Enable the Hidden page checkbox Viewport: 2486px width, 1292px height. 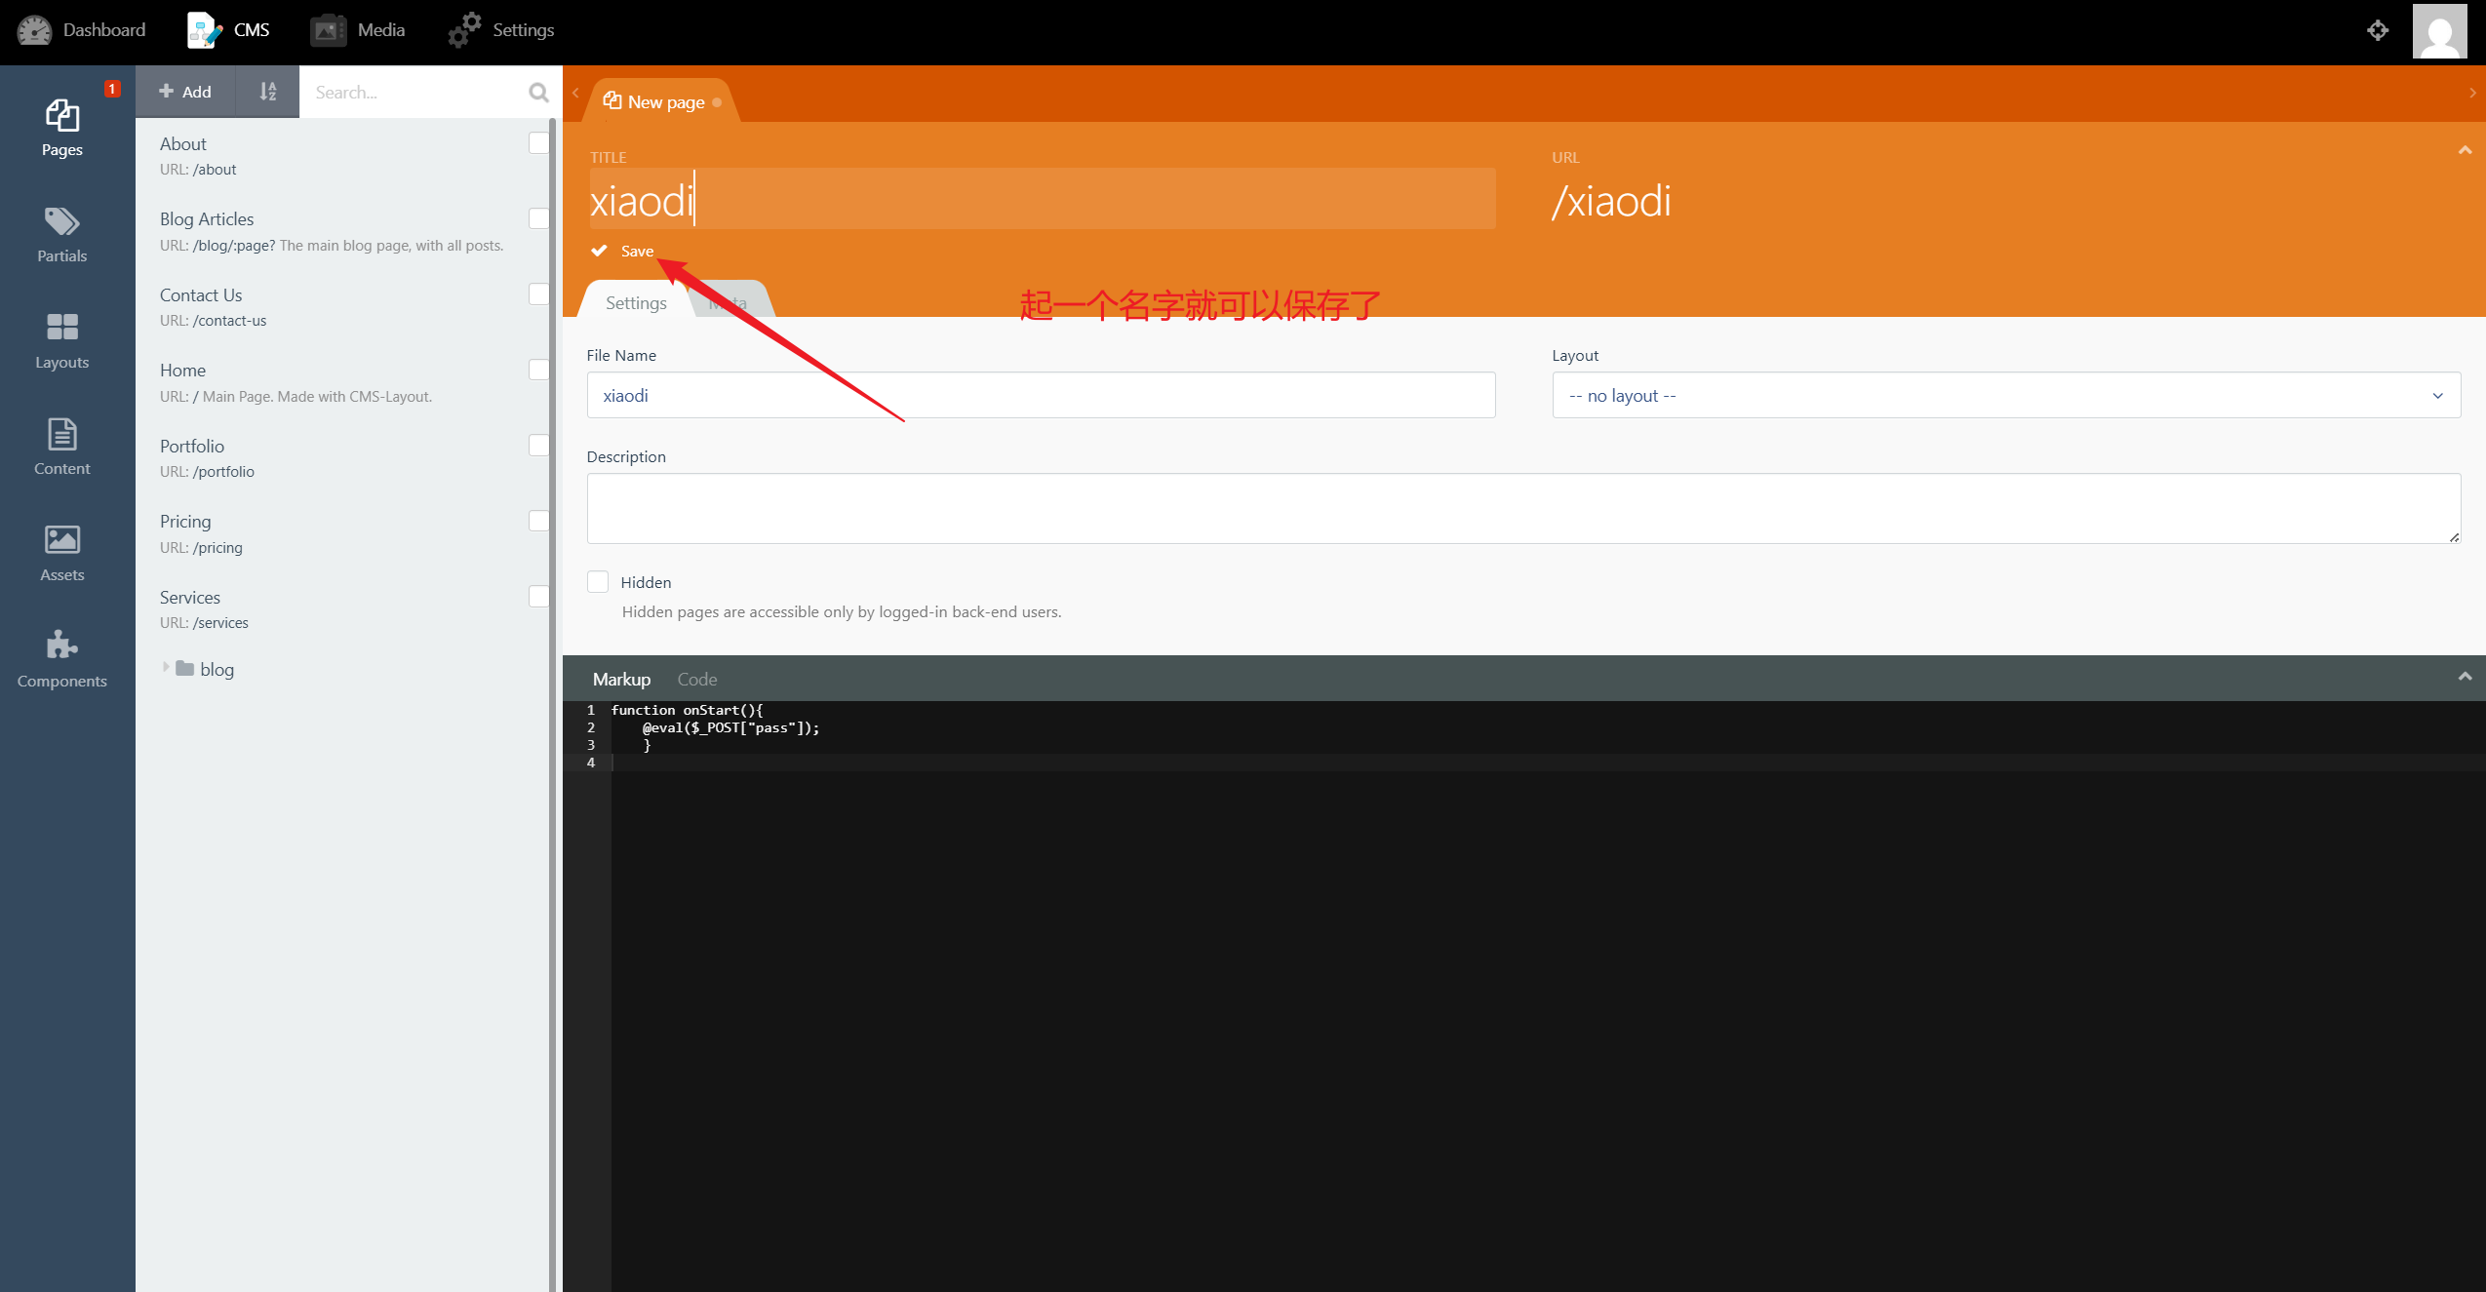[598, 582]
